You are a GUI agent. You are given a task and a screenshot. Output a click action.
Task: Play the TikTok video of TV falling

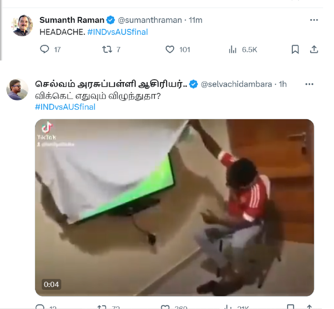pos(175,208)
